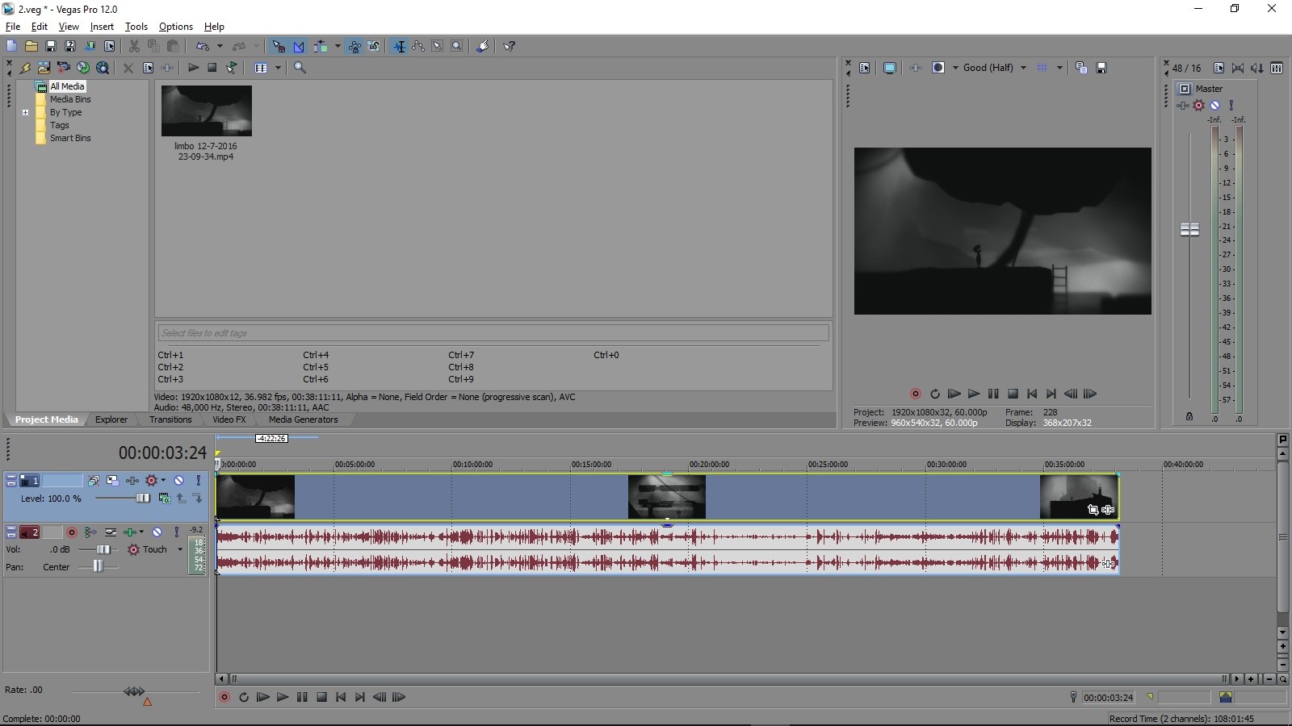Open video track 1 automation settings dropdown

pos(163,480)
